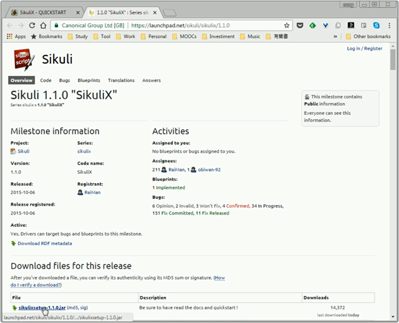Bookmark this page with the star icon
Viewport: 399px width, 323px height.
click(287, 26)
